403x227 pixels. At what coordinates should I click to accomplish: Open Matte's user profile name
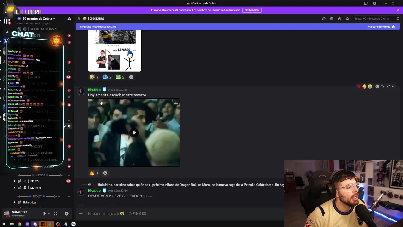[x=94, y=90]
